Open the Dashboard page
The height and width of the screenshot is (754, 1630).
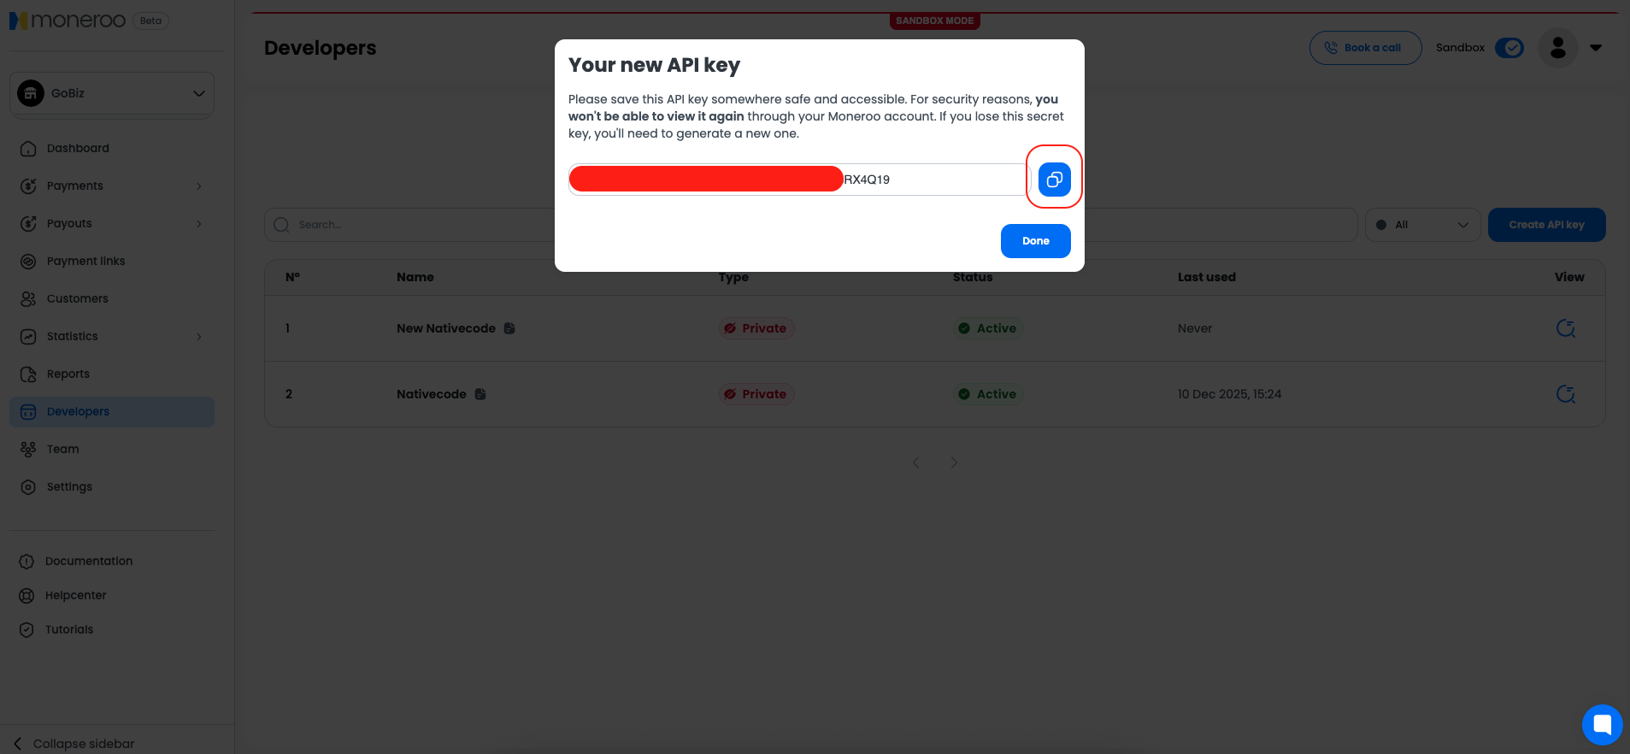pos(78,148)
